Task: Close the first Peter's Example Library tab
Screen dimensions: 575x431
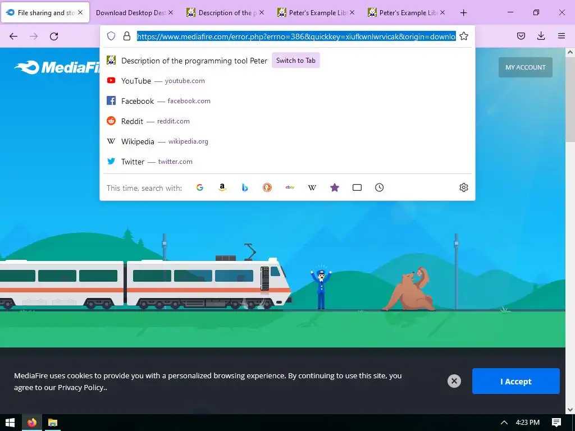Action: pyautogui.click(x=352, y=12)
